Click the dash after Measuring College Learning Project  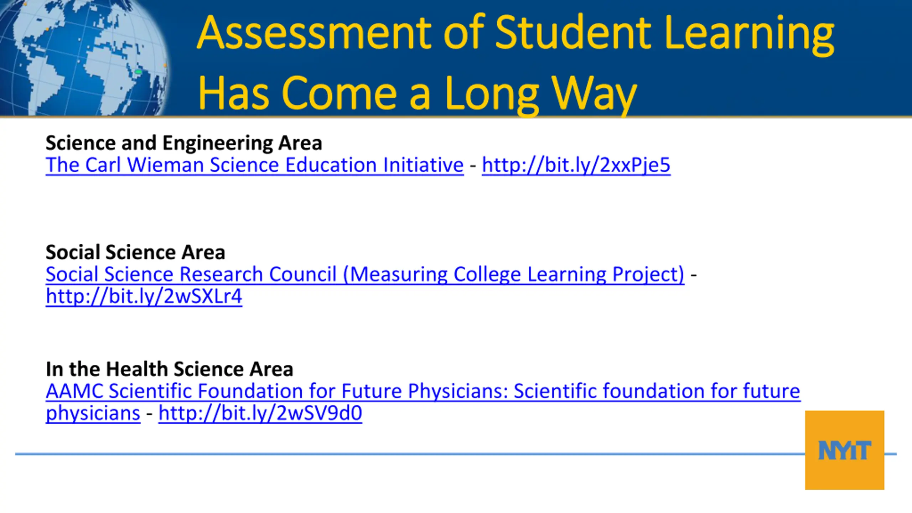click(x=693, y=275)
